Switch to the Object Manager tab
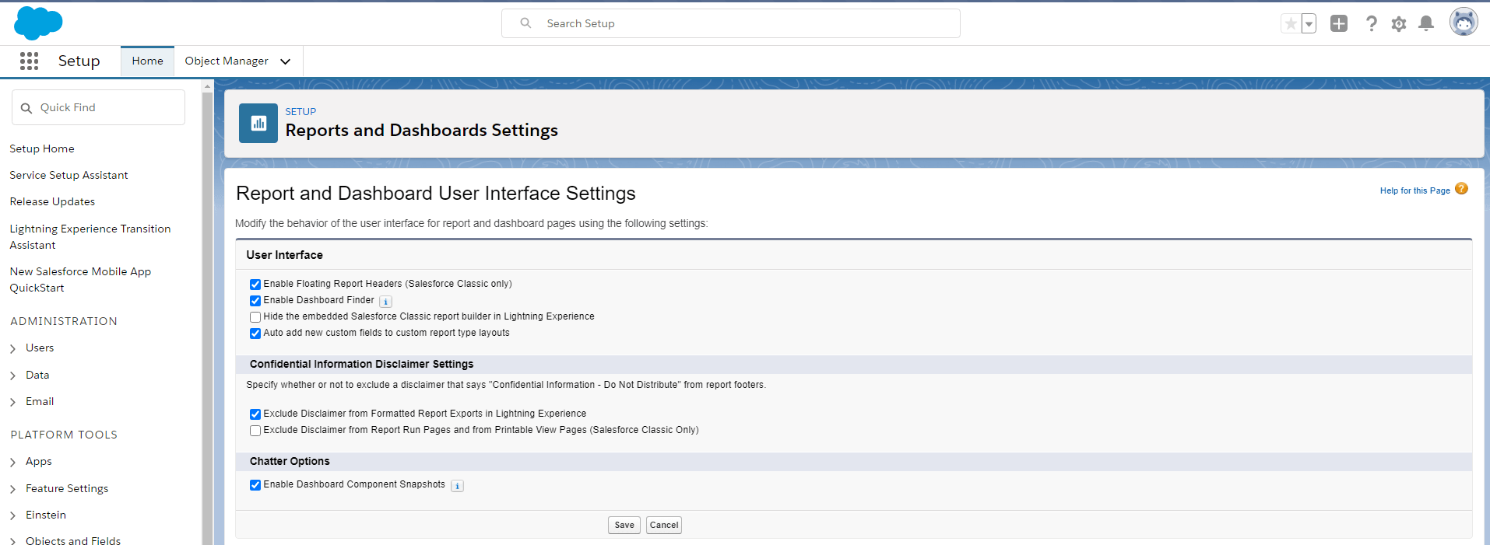Screen dimensions: 1490x545 227,61
